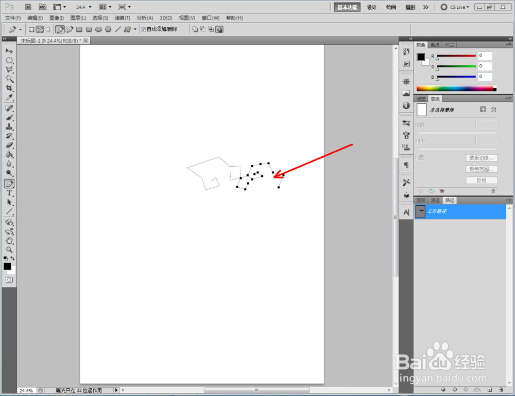Open the Paragraph panel icon
The image size is (515, 396).
pos(406,165)
